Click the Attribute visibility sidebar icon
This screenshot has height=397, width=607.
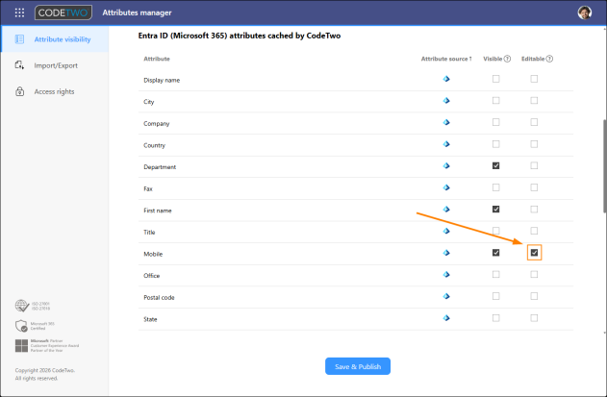(19, 39)
